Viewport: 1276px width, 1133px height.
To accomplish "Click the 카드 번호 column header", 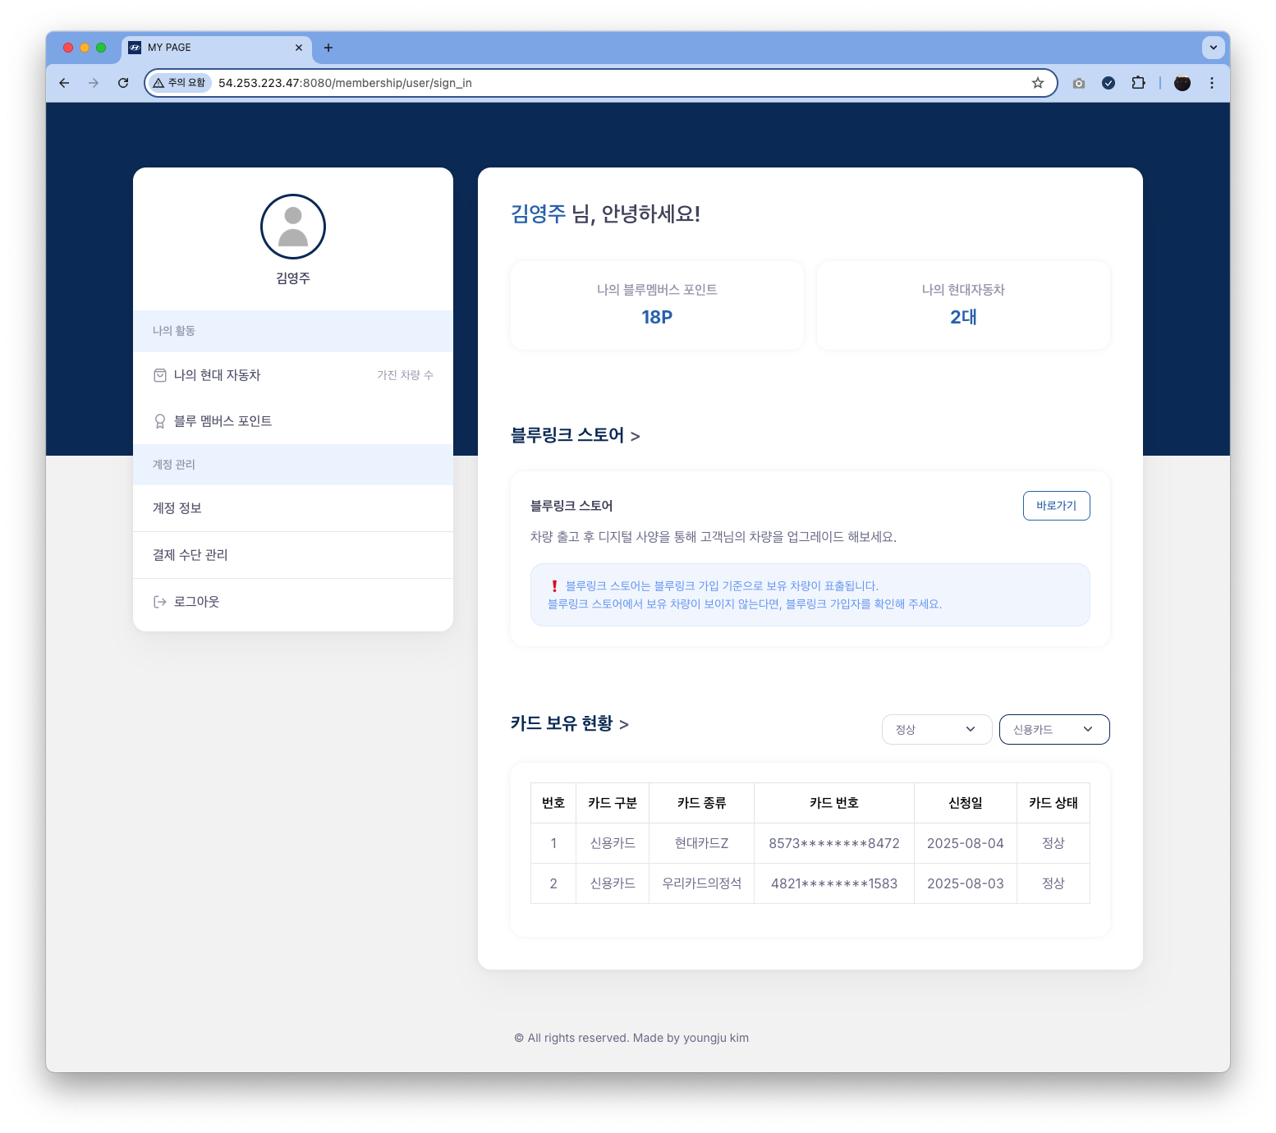I will pyautogui.click(x=834, y=803).
